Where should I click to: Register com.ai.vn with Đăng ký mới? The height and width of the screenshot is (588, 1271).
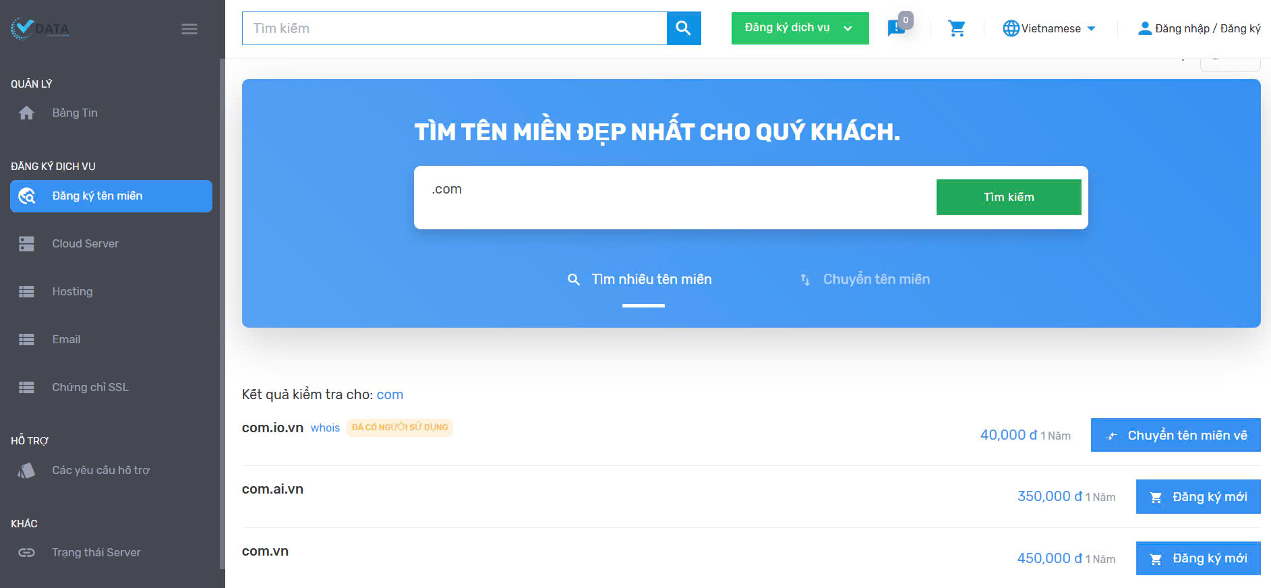pyautogui.click(x=1198, y=497)
